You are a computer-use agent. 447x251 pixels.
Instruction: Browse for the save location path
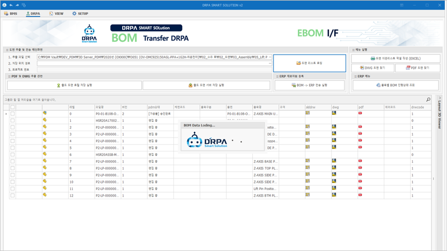tap(270, 63)
